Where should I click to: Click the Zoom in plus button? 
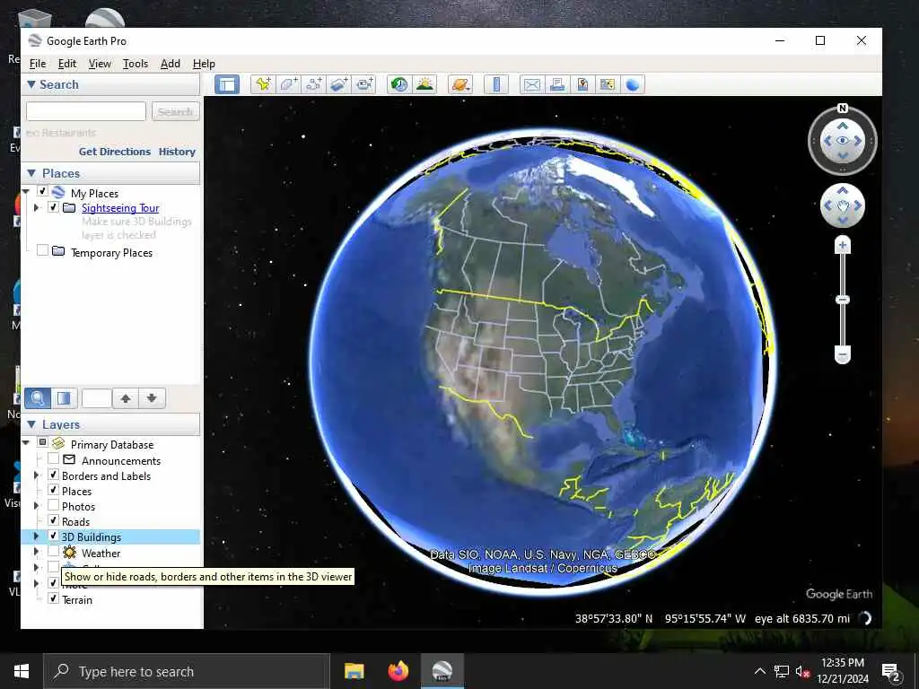tap(842, 245)
